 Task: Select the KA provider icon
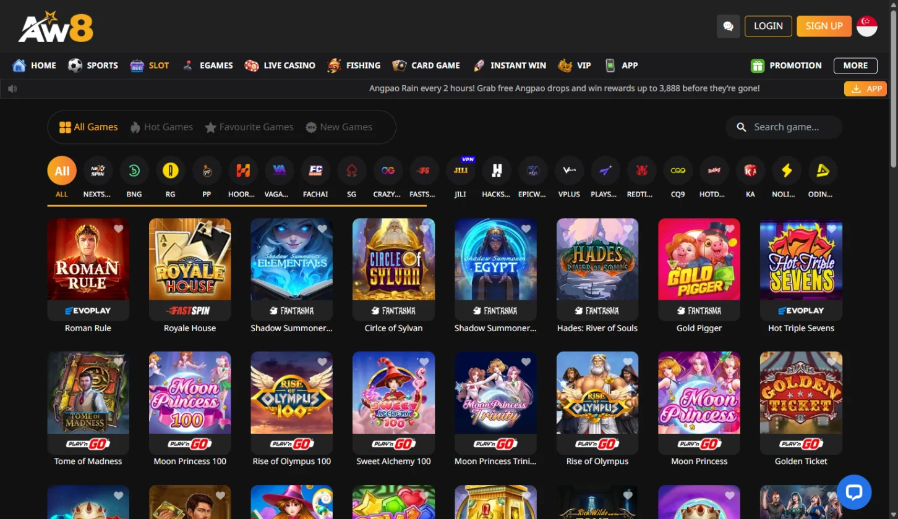pos(750,171)
